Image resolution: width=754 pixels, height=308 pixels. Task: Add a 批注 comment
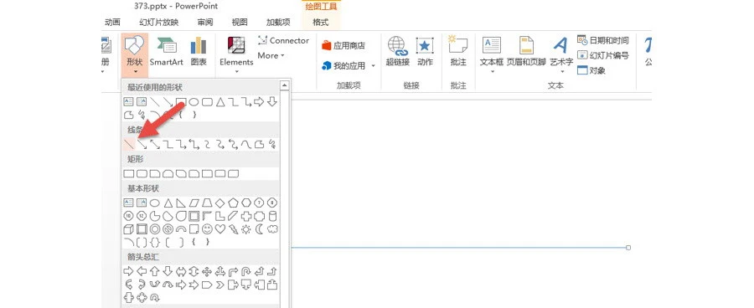pyautogui.click(x=458, y=51)
